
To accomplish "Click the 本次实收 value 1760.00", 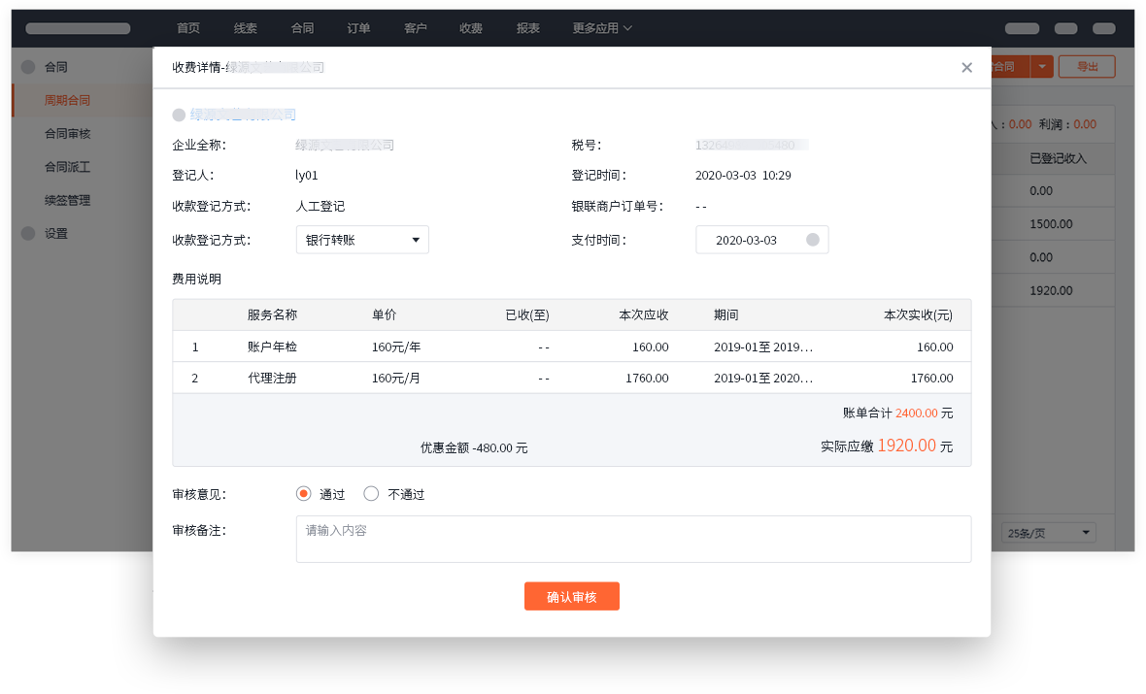I will pyautogui.click(x=931, y=378).
